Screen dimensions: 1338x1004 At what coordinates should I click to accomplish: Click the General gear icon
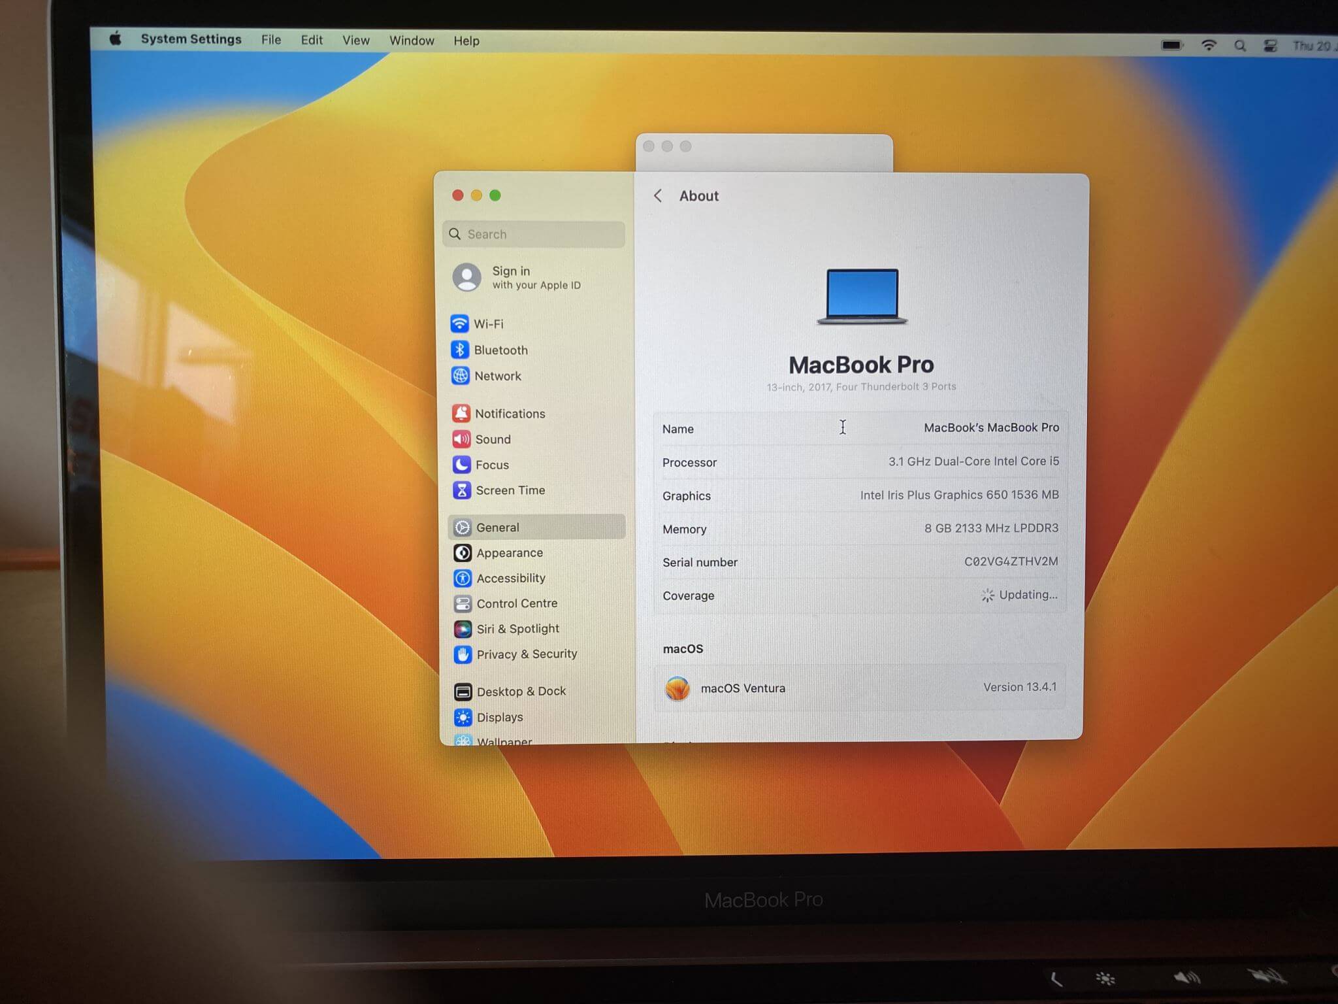(462, 527)
